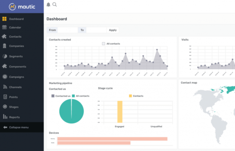Click the Channels RSS feed icon
Viewport: 235px width, 151px height.
coord(5,87)
